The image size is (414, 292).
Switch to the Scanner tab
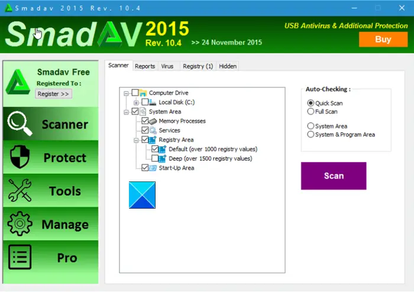[x=118, y=66]
